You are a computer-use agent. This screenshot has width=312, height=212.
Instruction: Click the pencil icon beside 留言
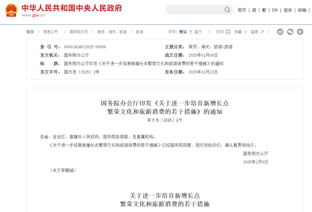pyautogui.click(x=263, y=32)
